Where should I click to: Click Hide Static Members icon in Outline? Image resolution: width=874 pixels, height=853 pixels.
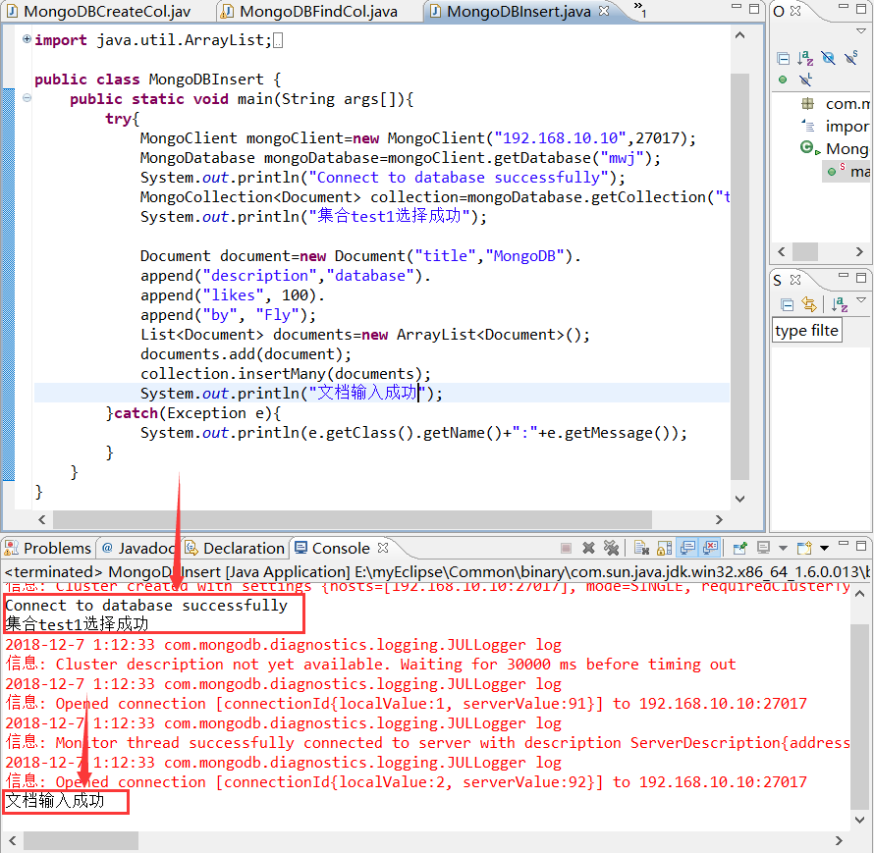point(850,58)
